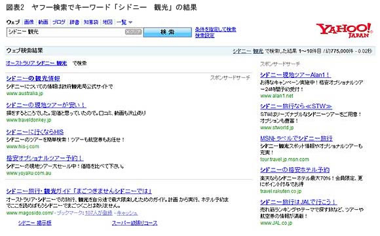This screenshot has height=236, width=380.
Task: Open sidebar ad シドニー現地ツアーAlan1！
Action: coord(295,75)
